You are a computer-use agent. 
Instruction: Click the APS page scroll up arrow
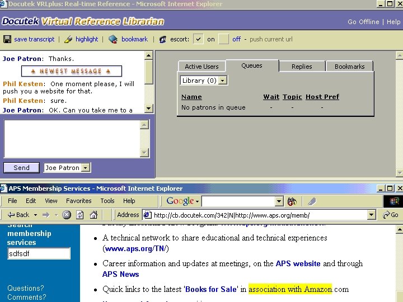coord(399,229)
